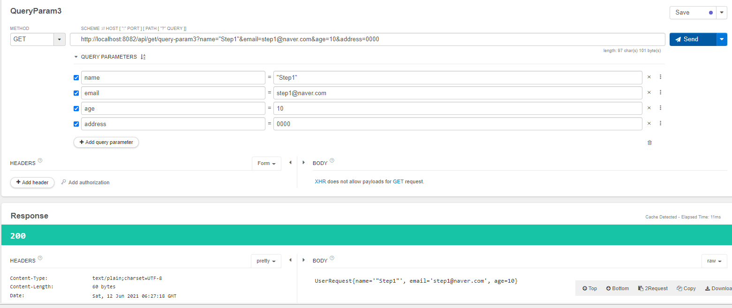Open the Send options dropdown arrow
The image size is (732, 308).
pyautogui.click(x=722, y=39)
